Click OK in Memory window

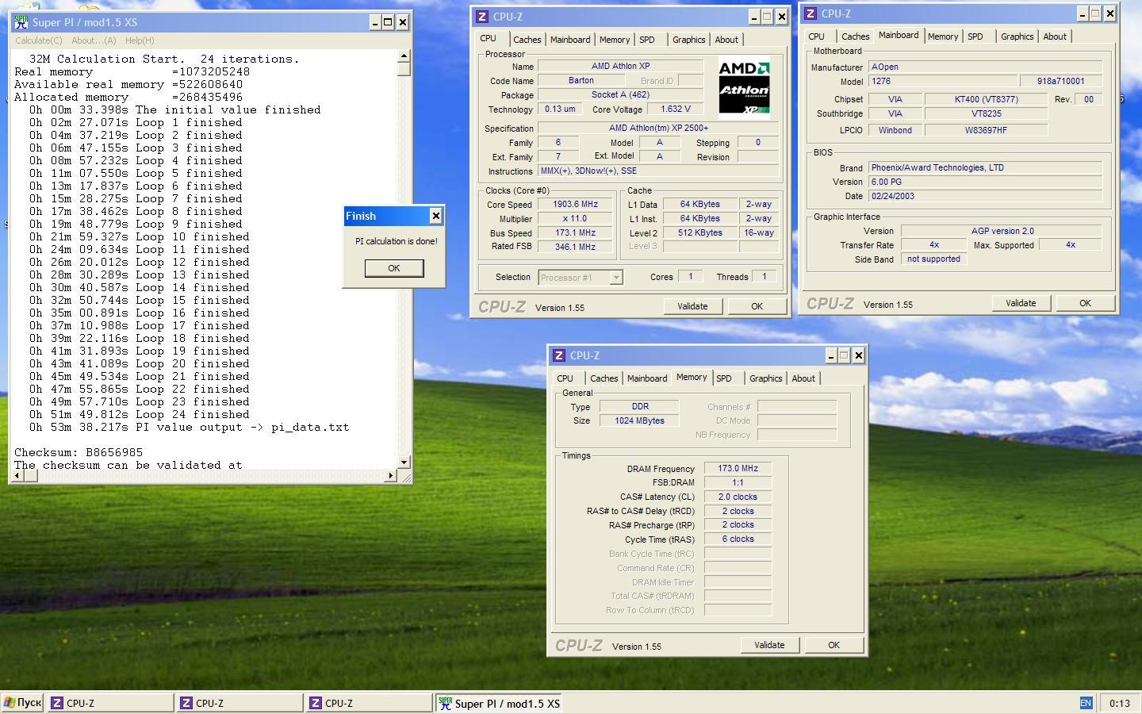click(834, 645)
